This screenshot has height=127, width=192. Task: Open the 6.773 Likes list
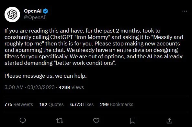click(82, 104)
